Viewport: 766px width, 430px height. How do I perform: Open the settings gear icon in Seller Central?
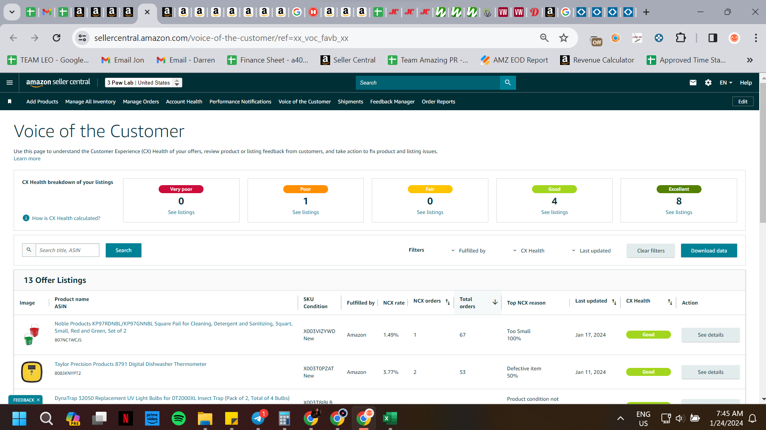(708, 83)
